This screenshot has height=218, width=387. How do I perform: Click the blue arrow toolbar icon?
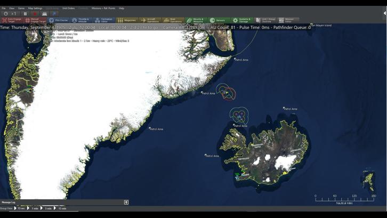[54, 14]
